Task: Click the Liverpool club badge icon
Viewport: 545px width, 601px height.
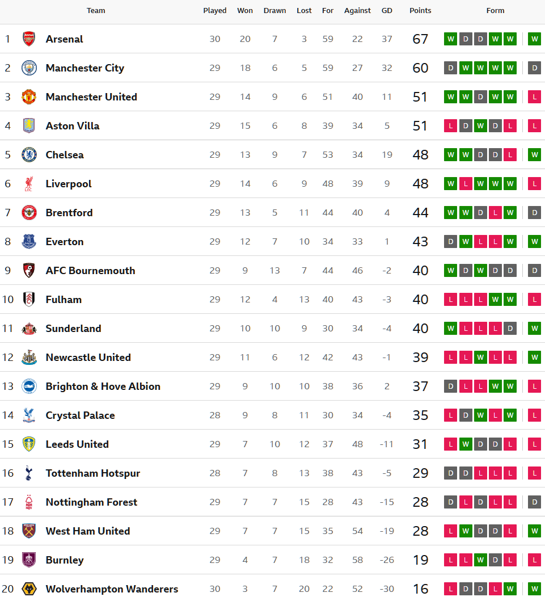Action: pos(29,184)
